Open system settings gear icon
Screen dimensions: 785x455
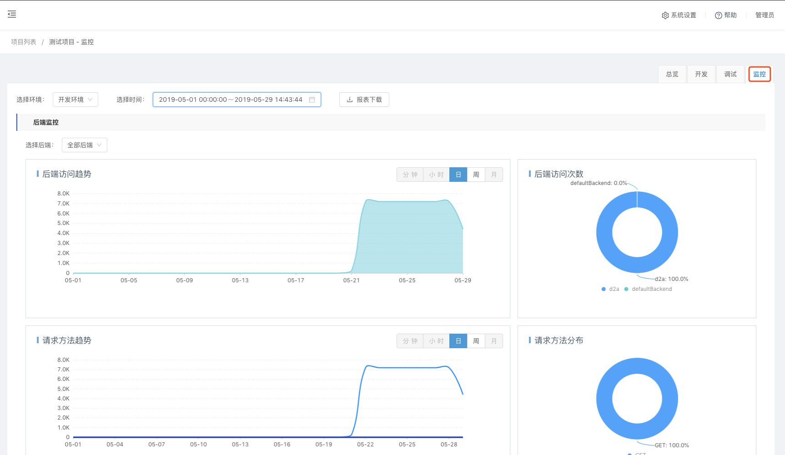click(665, 15)
